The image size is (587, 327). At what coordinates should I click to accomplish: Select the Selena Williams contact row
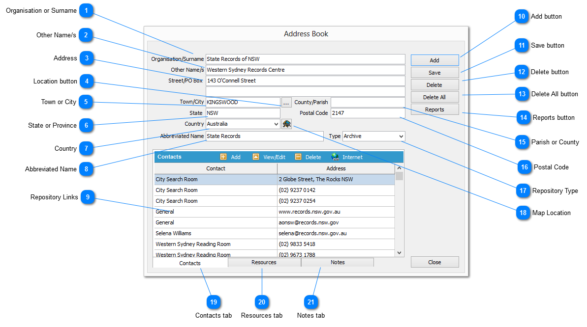coord(216,233)
